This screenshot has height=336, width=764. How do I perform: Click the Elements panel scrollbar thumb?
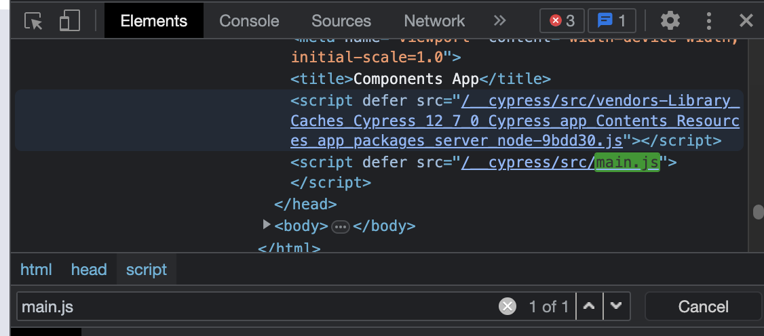click(758, 212)
